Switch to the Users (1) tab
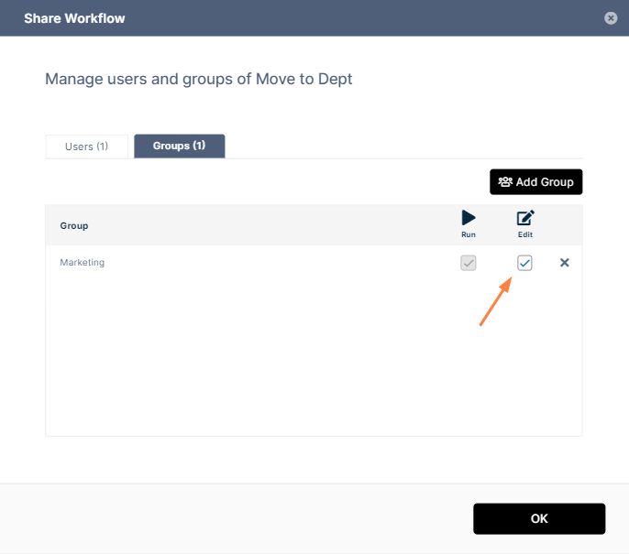 click(87, 147)
